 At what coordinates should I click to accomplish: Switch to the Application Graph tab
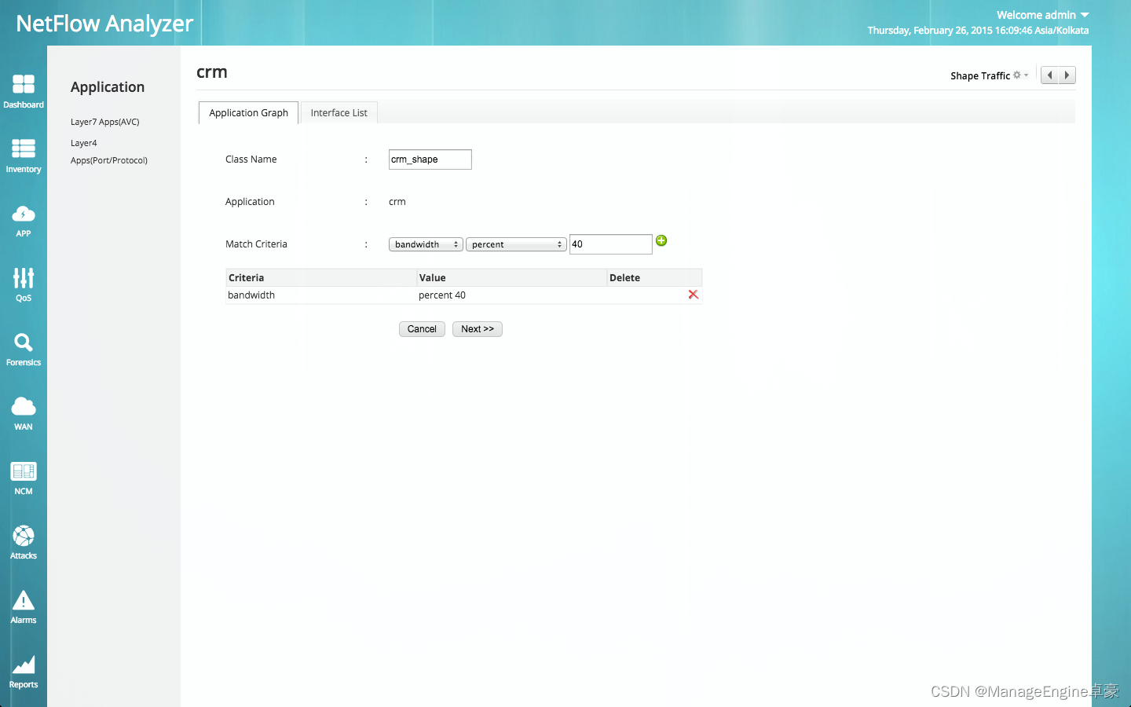pyautogui.click(x=248, y=112)
